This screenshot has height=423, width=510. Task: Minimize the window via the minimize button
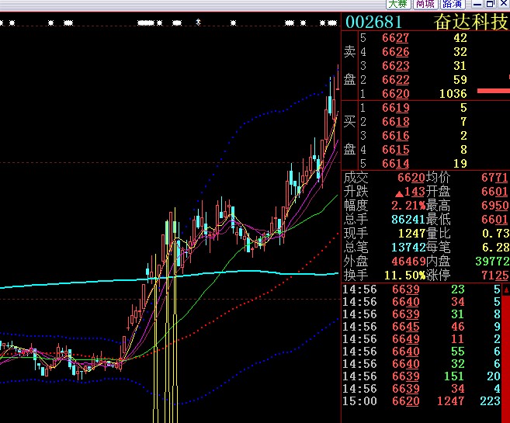pos(480,4)
